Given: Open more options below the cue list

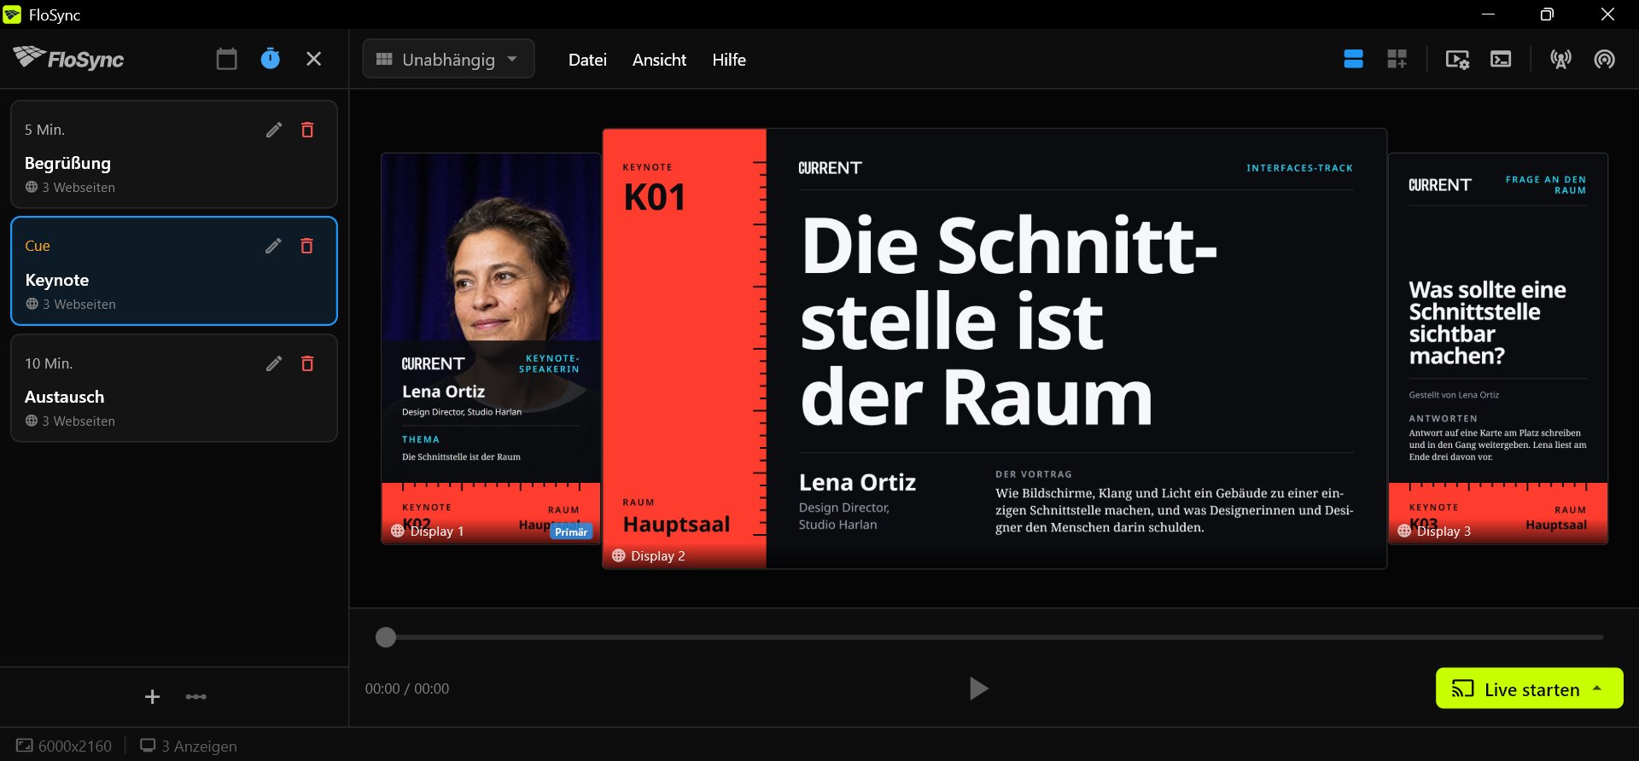Looking at the screenshot, I should coord(196,697).
